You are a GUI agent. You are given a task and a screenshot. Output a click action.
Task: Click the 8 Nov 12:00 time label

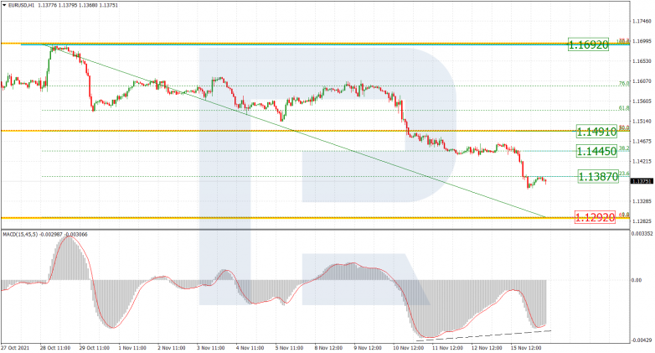pyautogui.click(x=328, y=348)
